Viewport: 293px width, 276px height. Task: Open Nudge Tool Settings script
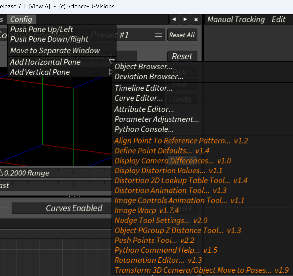(203, 220)
